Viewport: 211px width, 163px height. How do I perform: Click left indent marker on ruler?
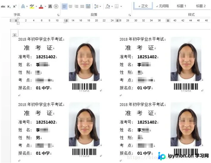click(18, 23)
